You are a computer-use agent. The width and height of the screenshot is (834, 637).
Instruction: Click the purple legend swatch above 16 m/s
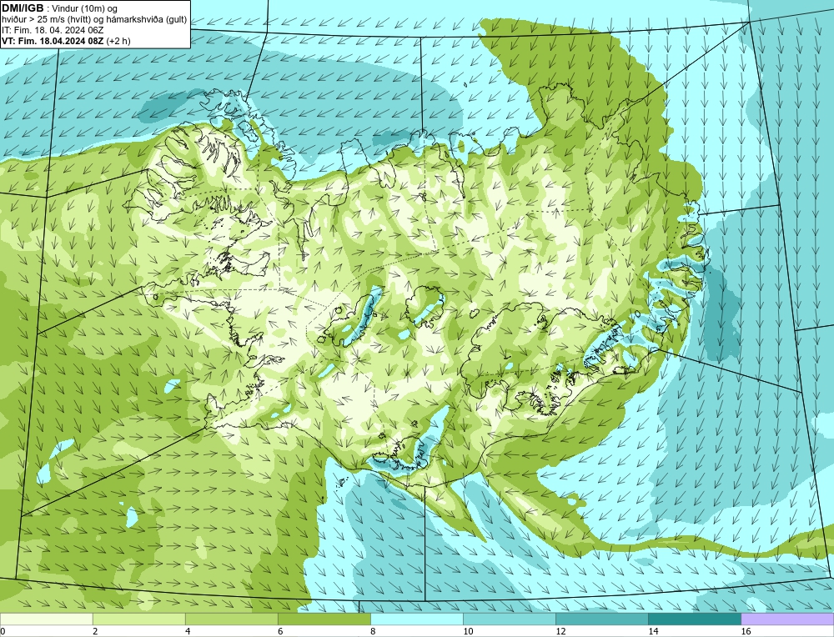[787, 619]
